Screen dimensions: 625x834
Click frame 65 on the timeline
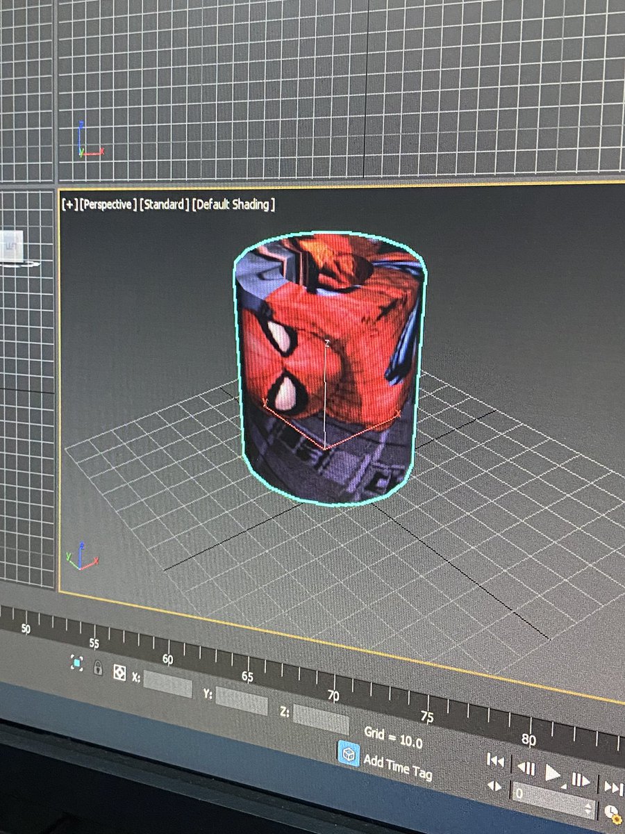(x=247, y=676)
